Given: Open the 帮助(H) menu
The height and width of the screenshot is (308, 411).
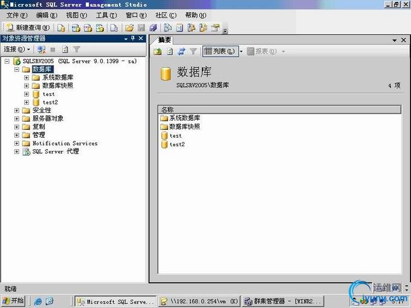Looking at the screenshot, I should click(x=196, y=16).
